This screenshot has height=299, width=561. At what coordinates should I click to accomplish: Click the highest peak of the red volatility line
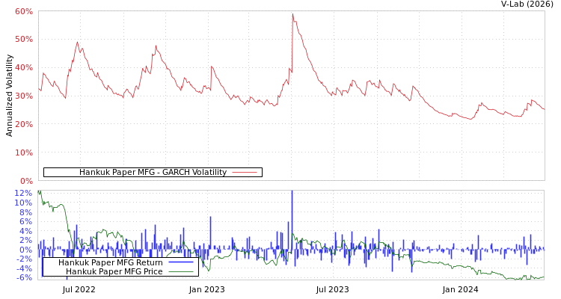tap(292, 14)
